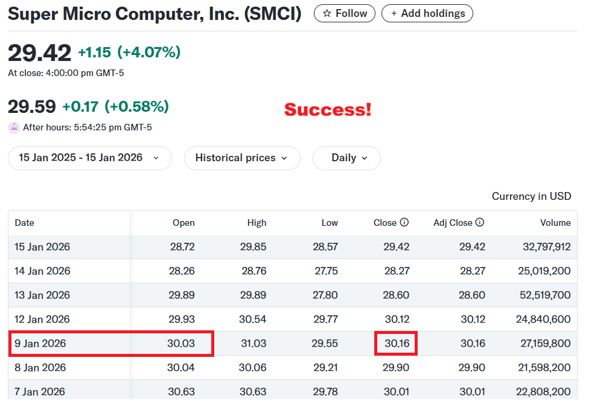Click the info icon beside Adj Close

479,222
